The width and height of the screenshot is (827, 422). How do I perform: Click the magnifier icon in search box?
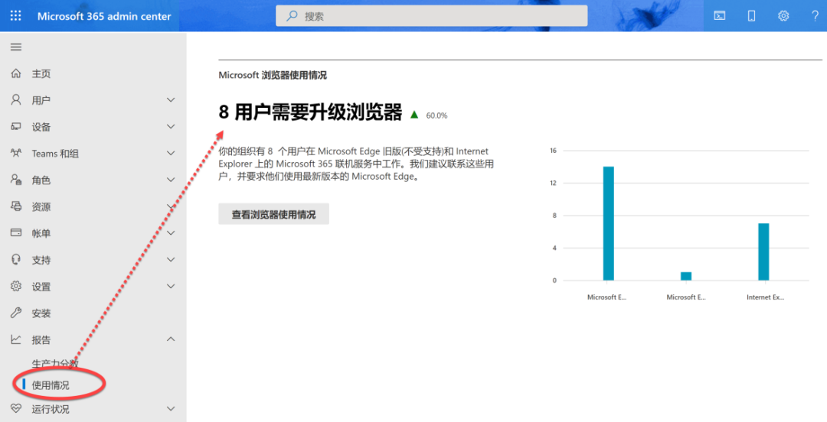point(292,16)
